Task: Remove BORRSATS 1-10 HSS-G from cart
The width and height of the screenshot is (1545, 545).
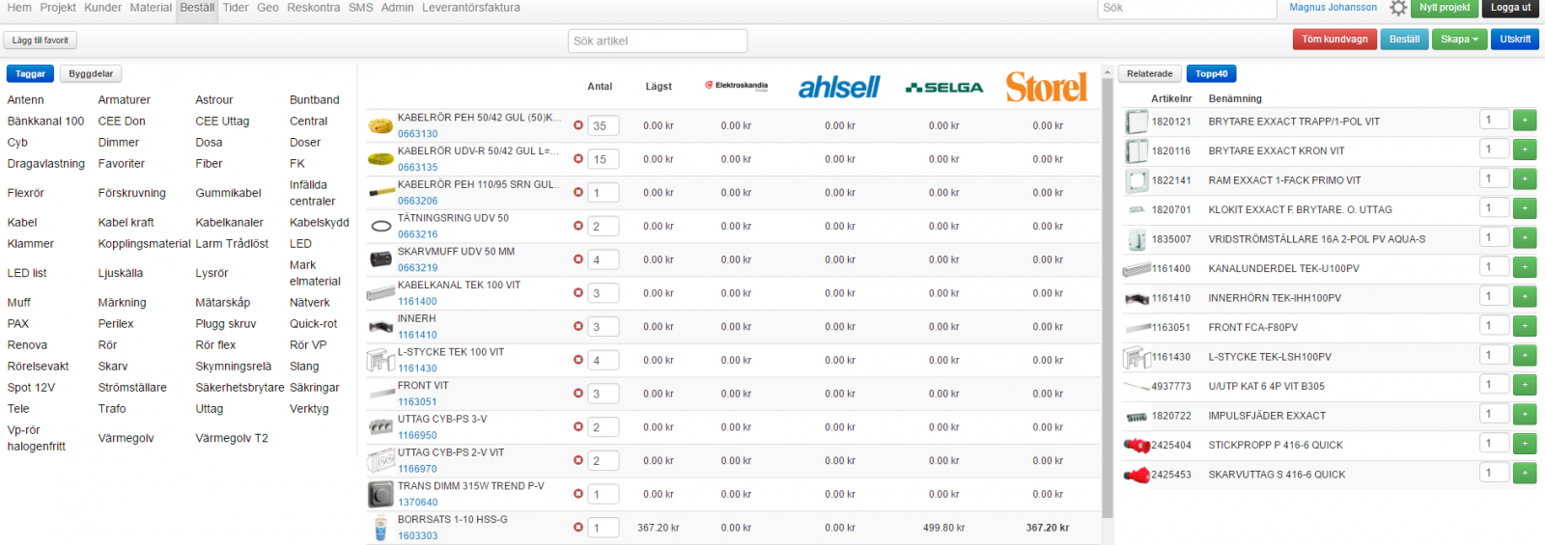Action: pos(578,528)
